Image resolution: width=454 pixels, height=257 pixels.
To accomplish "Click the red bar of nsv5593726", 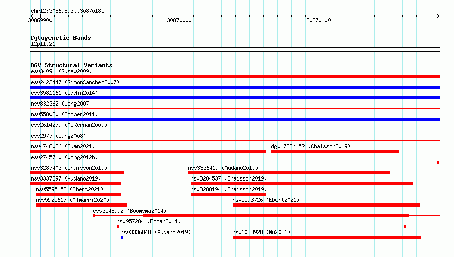I will pyautogui.click(x=326, y=205).
